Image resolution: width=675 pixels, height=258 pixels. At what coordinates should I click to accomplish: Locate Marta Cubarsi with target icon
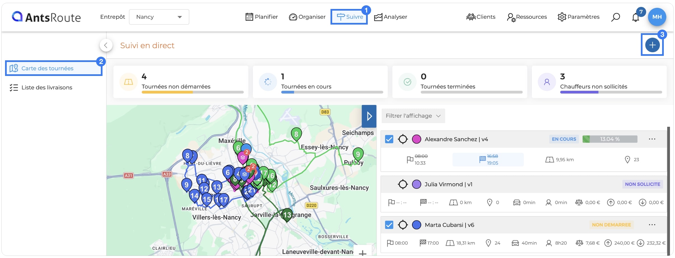(403, 225)
